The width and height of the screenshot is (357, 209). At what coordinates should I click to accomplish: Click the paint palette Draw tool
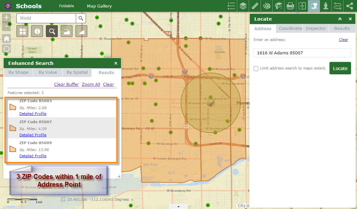tap(267, 6)
